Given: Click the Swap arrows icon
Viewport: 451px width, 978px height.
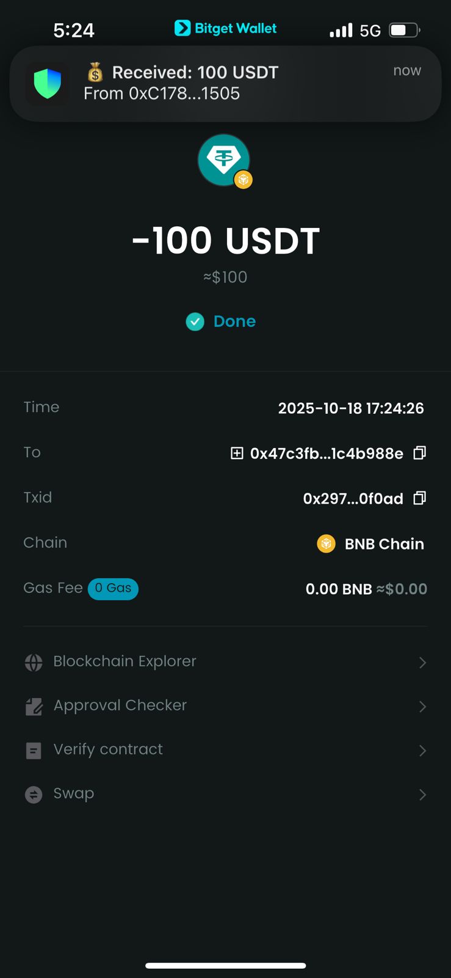Looking at the screenshot, I should (34, 795).
